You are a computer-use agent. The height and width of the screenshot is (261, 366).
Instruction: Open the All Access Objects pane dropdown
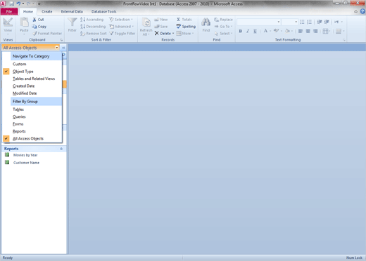point(57,48)
